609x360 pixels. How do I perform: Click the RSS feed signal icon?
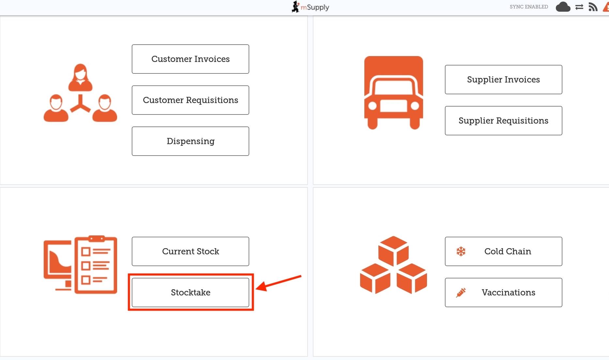(593, 7)
